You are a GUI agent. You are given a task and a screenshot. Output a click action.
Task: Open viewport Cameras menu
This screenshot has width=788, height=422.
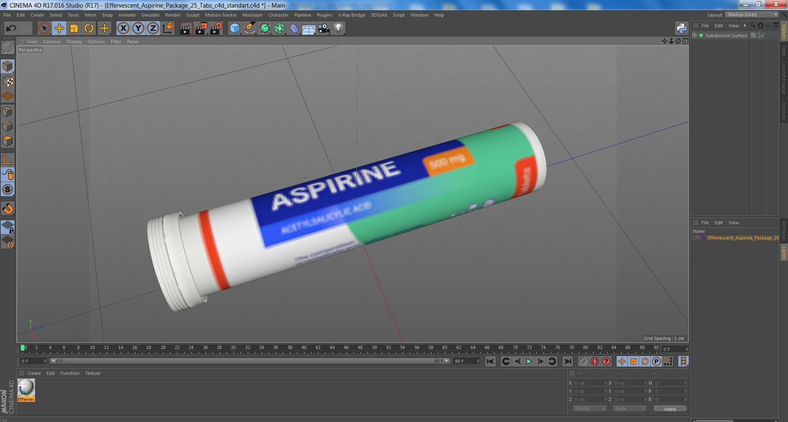point(52,42)
